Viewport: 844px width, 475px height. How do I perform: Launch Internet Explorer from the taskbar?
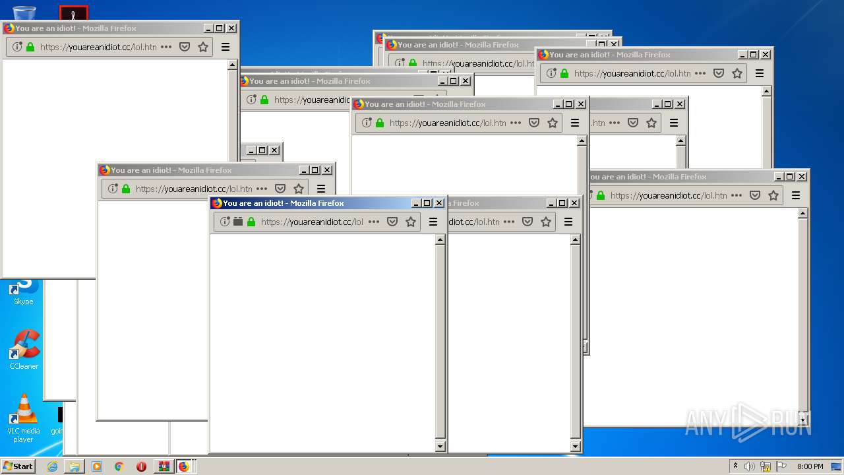pyautogui.click(x=52, y=466)
